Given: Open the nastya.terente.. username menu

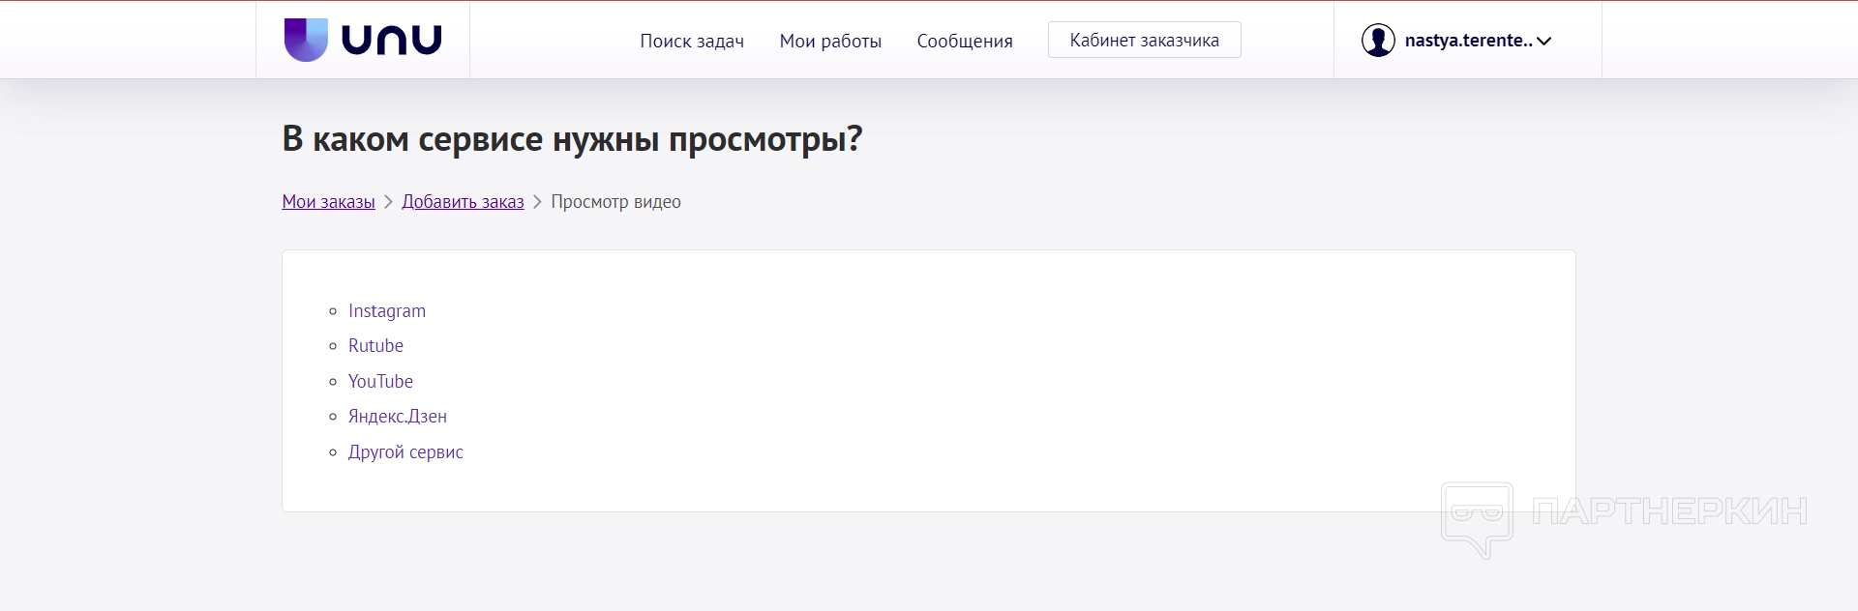Looking at the screenshot, I should (x=1467, y=41).
